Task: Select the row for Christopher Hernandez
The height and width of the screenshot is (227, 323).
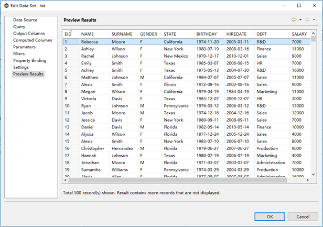Action: 157,148
